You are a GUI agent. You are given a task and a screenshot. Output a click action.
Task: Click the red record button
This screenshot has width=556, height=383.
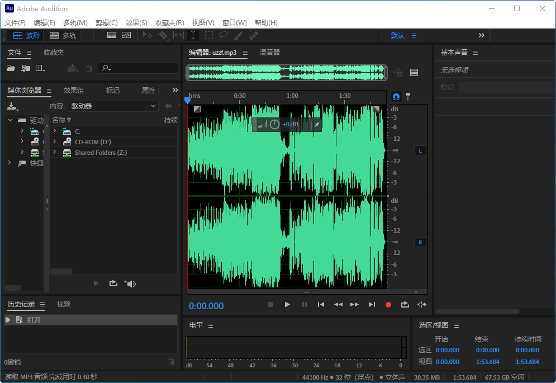[388, 305]
